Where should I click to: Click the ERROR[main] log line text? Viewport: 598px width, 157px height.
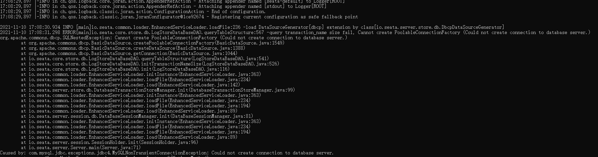pos(295,32)
